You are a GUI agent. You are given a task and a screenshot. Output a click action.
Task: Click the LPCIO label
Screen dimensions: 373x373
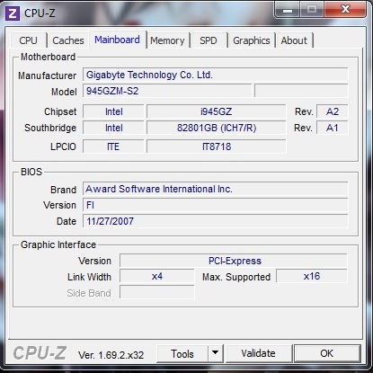(x=63, y=147)
